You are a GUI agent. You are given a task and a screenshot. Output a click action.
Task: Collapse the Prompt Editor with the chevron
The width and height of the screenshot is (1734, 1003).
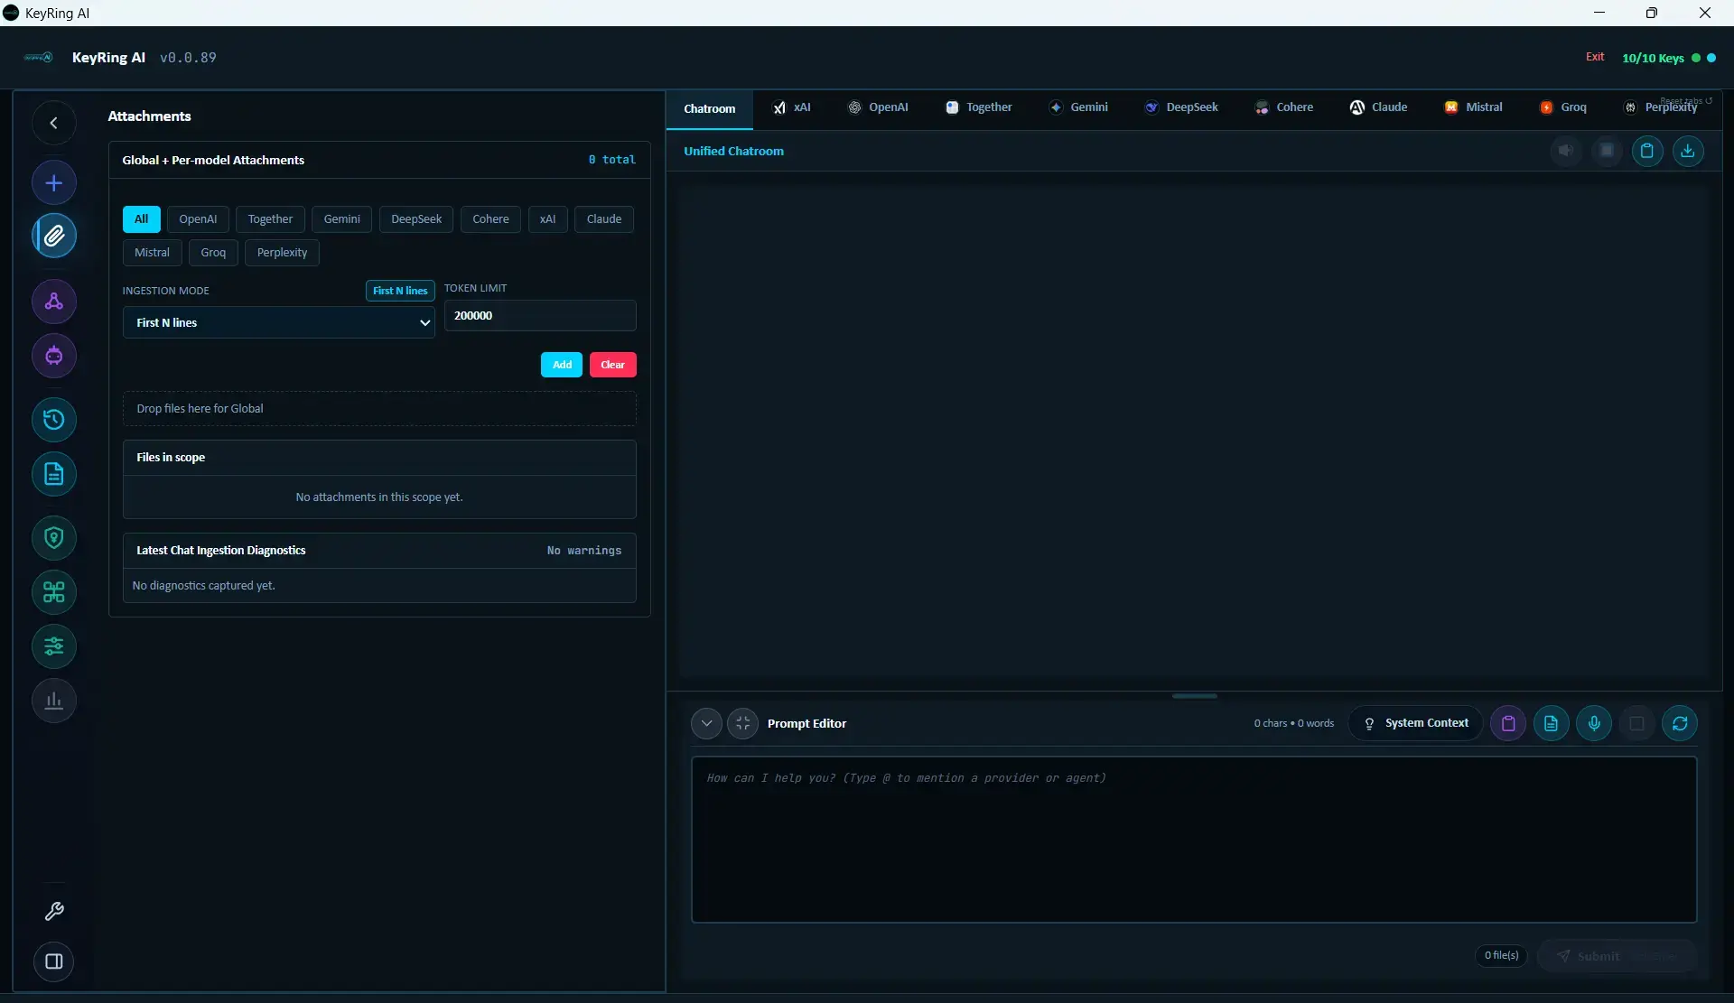(x=707, y=723)
